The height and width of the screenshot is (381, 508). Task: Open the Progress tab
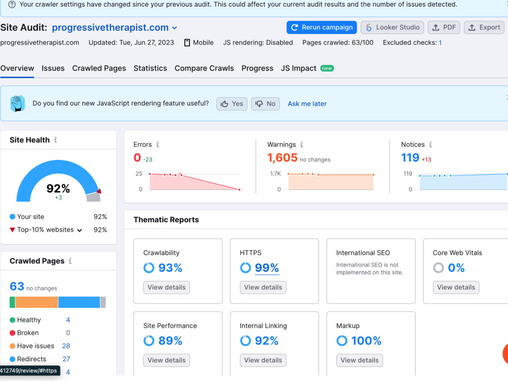coord(257,69)
